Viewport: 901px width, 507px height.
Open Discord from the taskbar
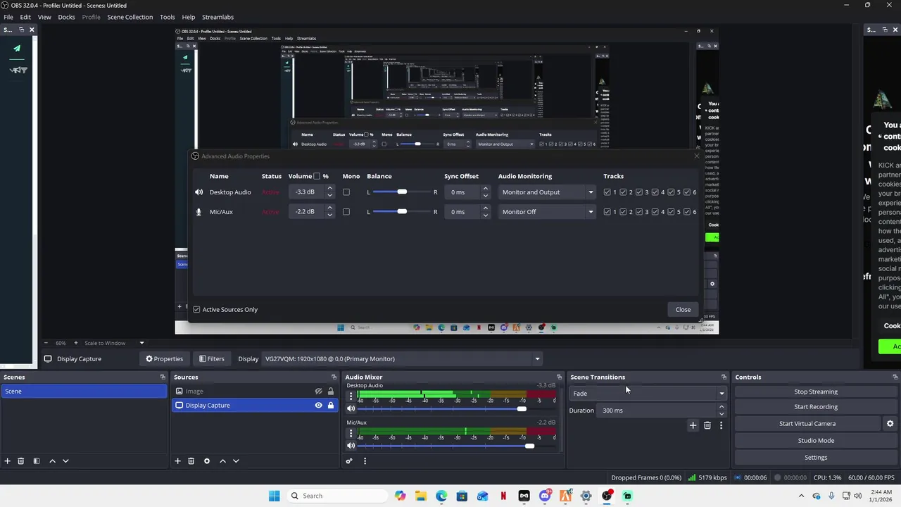(x=545, y=496)
